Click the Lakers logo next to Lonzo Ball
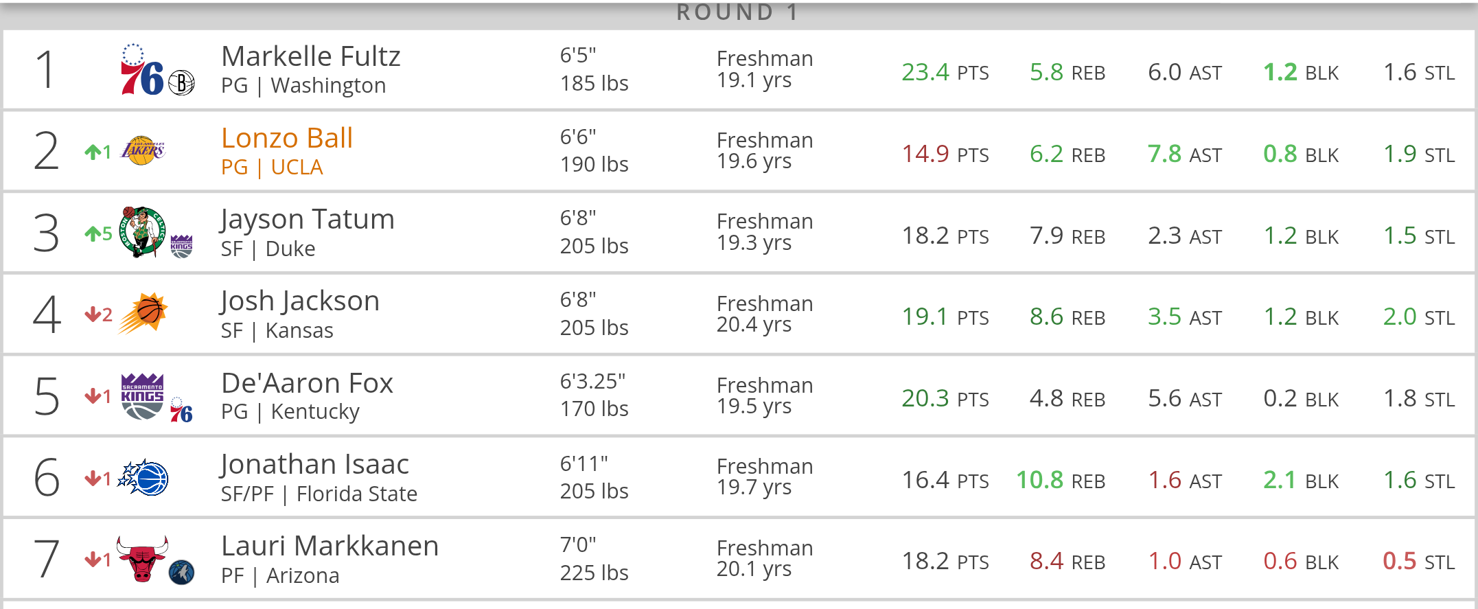This screenshot has width=1478, height=609. point(143,150)
